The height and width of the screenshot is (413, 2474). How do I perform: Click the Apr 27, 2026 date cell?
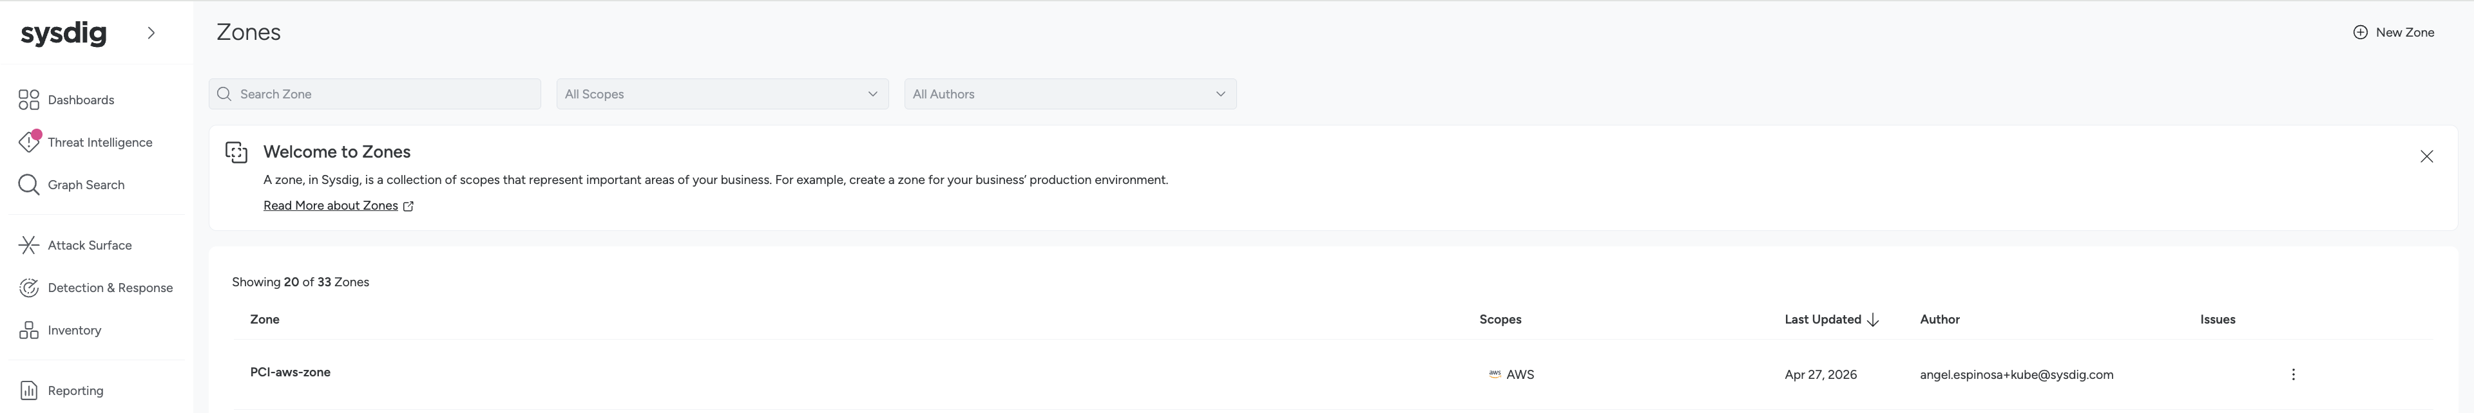[1821, 374]
